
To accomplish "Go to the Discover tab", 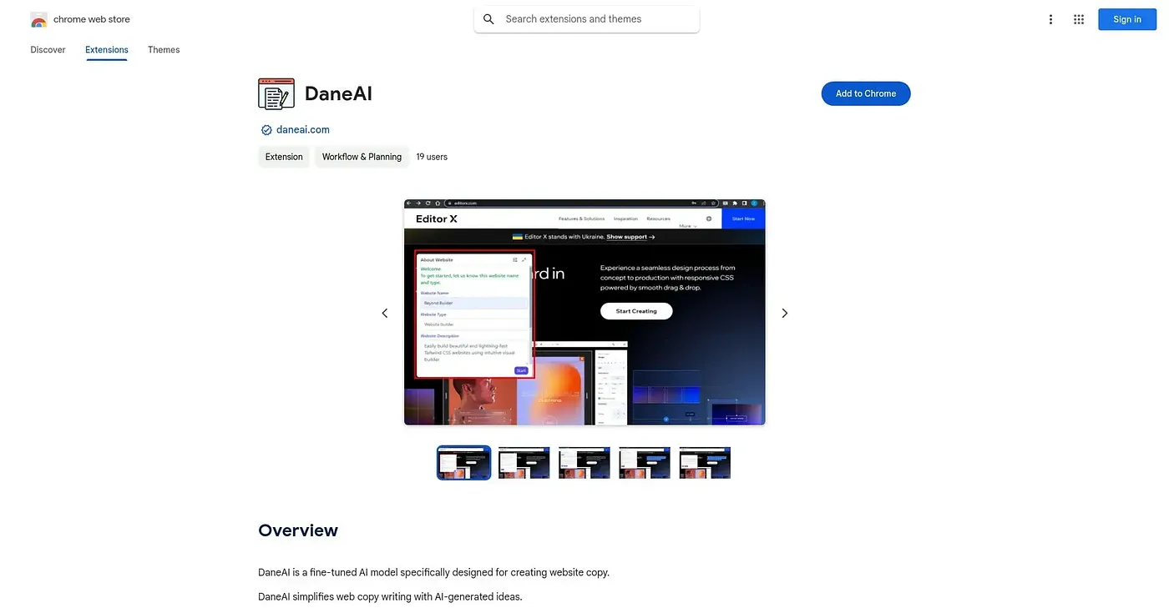I will click(x=48, y=50).
